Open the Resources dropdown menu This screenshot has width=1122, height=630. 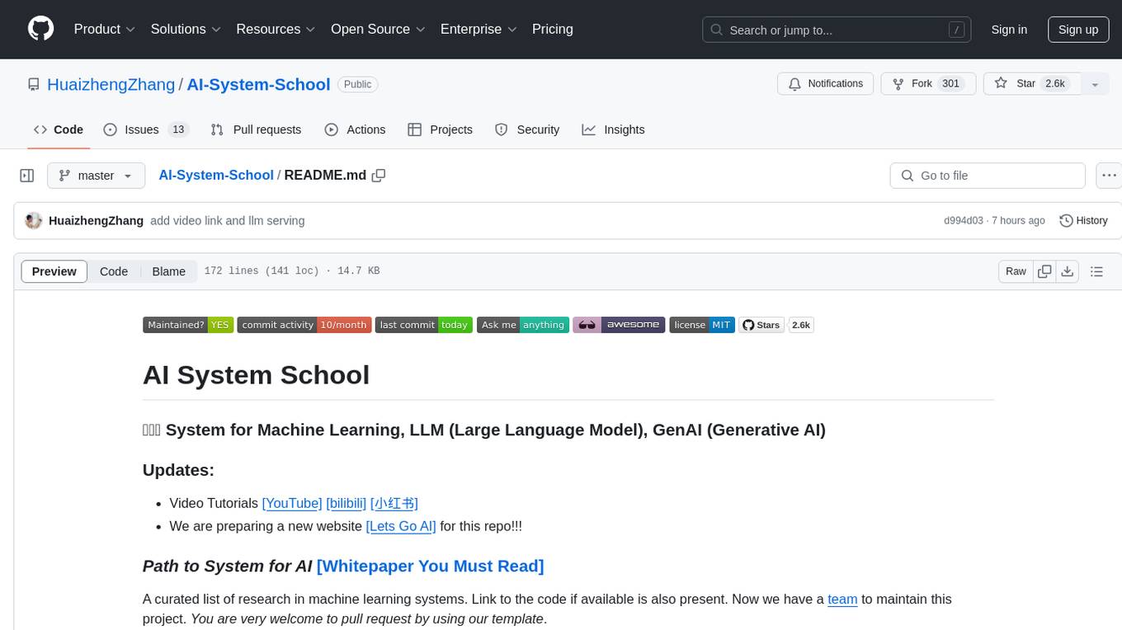pos(276,29)
